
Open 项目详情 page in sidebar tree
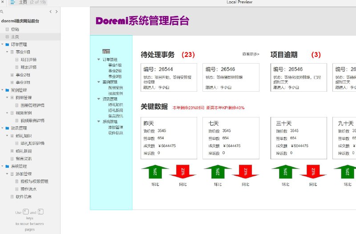click(x=28, y=60)
